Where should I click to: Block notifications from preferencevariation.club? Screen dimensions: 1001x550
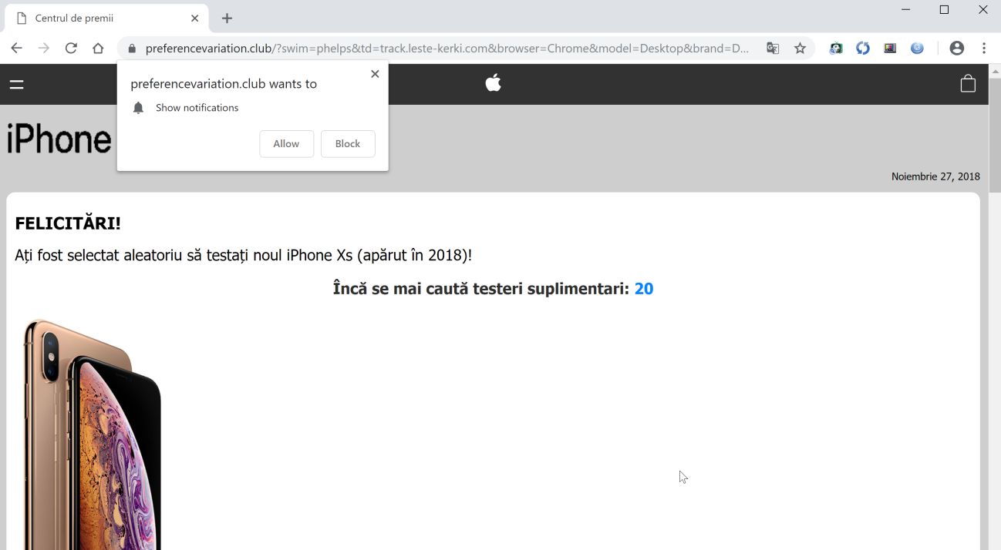click(348, 143)
